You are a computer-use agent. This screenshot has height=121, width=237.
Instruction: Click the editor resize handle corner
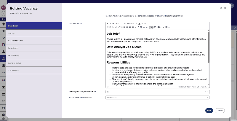pos(209,87)
